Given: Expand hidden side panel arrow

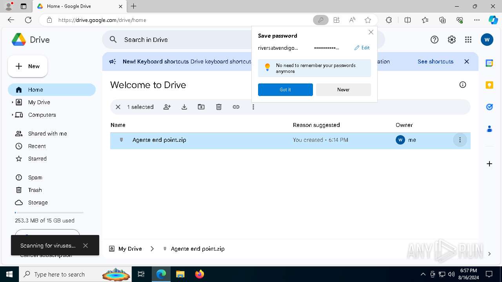Looking at the screenshot, I should pyautogui.click(x=489, y=254).
